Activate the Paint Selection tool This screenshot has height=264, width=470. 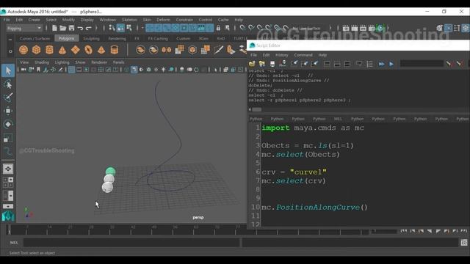8,98
